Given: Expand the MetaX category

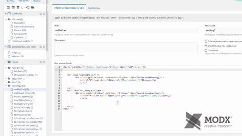Looking at the screenshot, I should (6, 82).
